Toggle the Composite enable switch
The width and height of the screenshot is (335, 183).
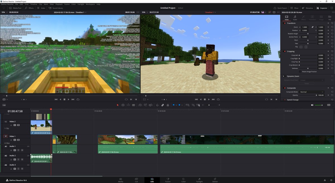click(284, 88)
